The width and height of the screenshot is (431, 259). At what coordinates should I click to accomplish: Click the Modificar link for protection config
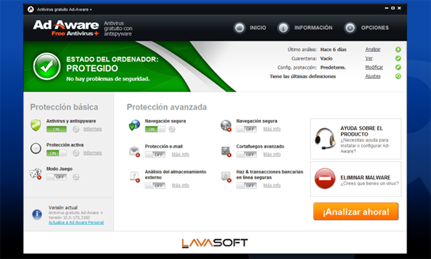374,67
